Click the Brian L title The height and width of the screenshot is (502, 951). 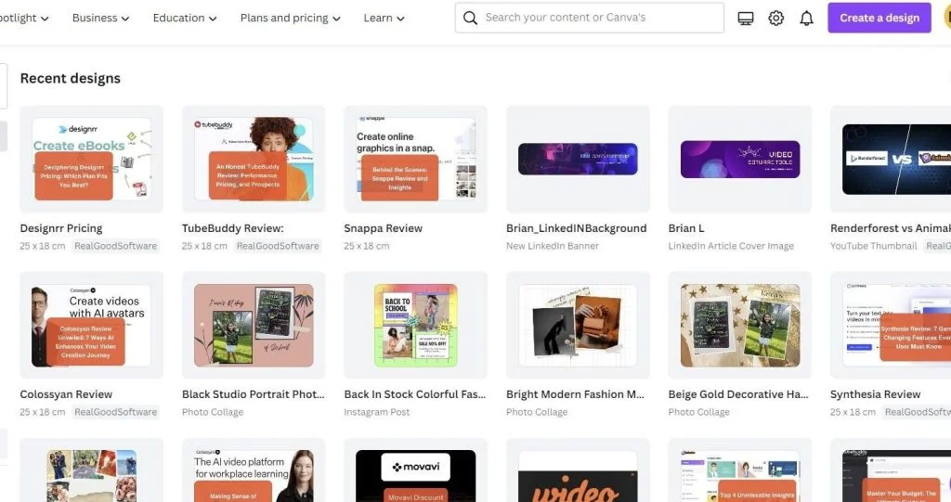pos(686,228)
